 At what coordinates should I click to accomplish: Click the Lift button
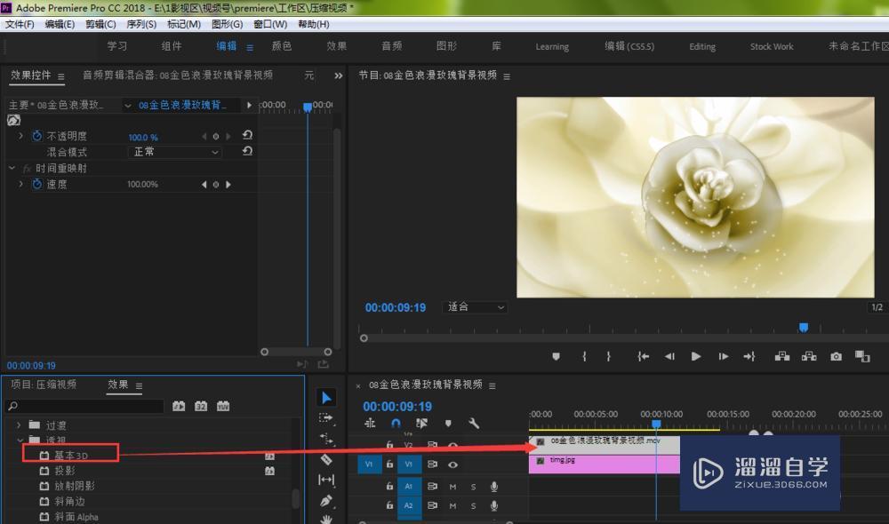tap(781, 356)
